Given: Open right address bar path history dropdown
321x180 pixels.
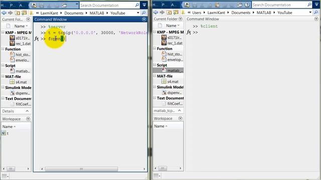Looking at the screenshot, I should (x=310, y=12).
